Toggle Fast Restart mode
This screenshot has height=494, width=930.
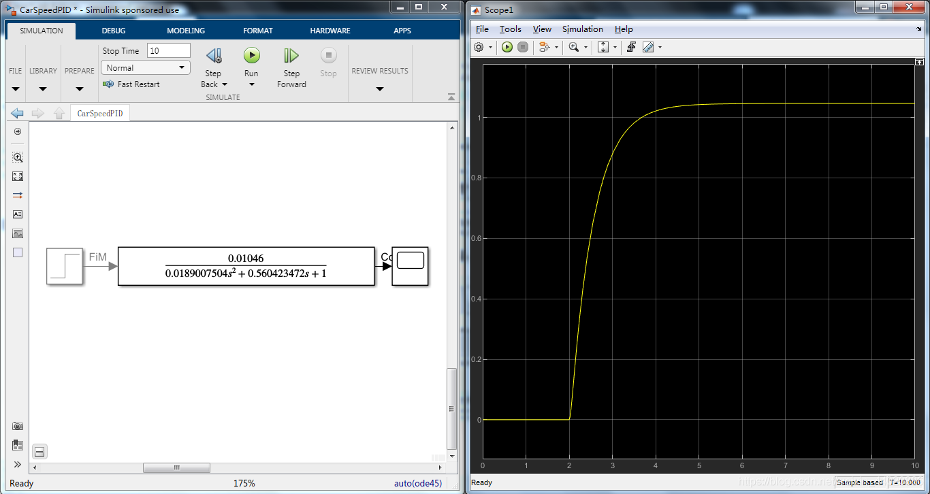point(131,84)
